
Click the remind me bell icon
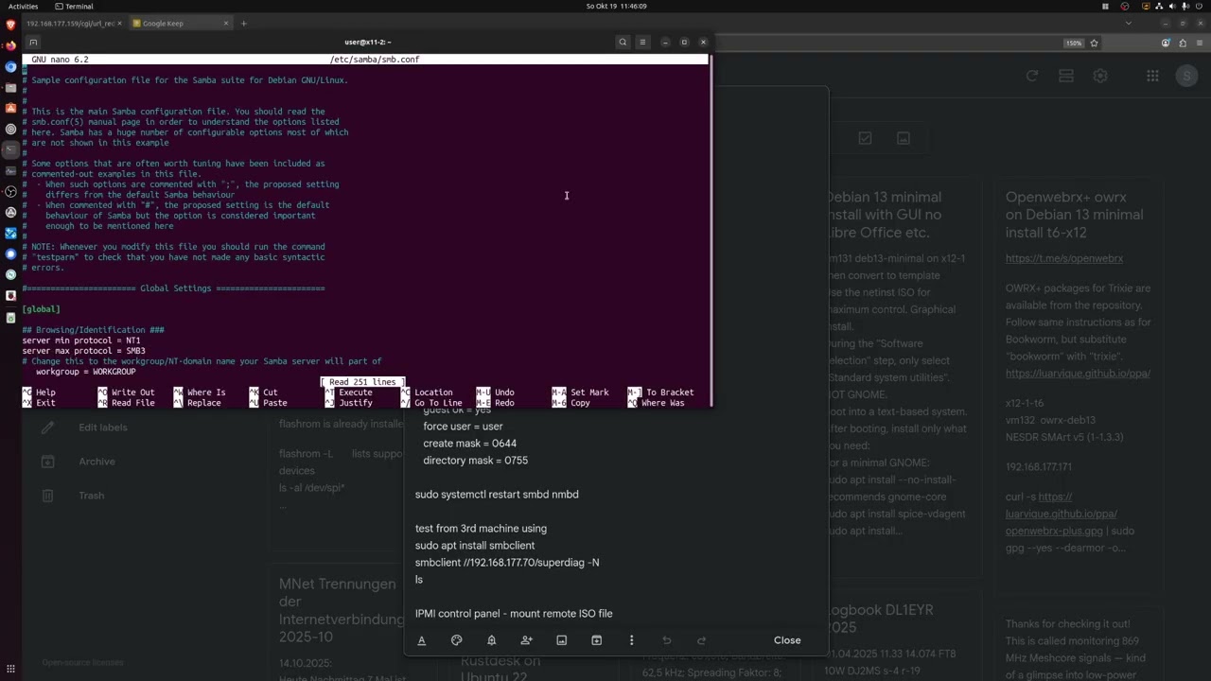click(491, 640)
